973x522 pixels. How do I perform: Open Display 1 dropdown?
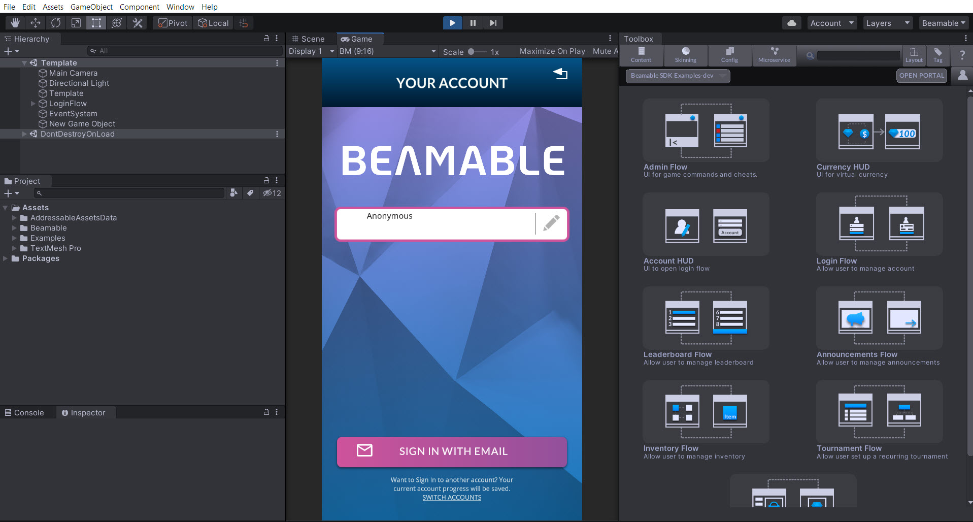[312, 51]
